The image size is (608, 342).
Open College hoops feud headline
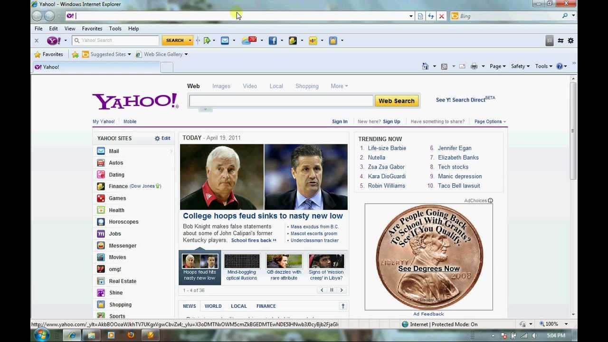pos(263,216)
